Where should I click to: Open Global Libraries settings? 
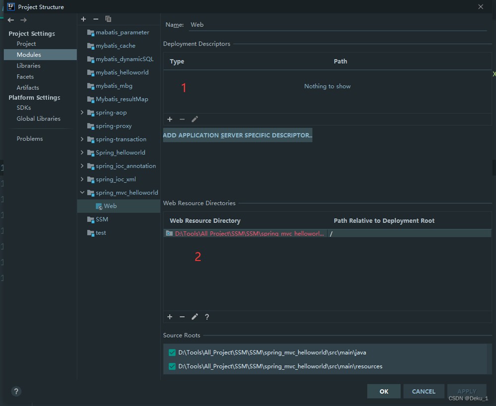[x=39, y=118]
